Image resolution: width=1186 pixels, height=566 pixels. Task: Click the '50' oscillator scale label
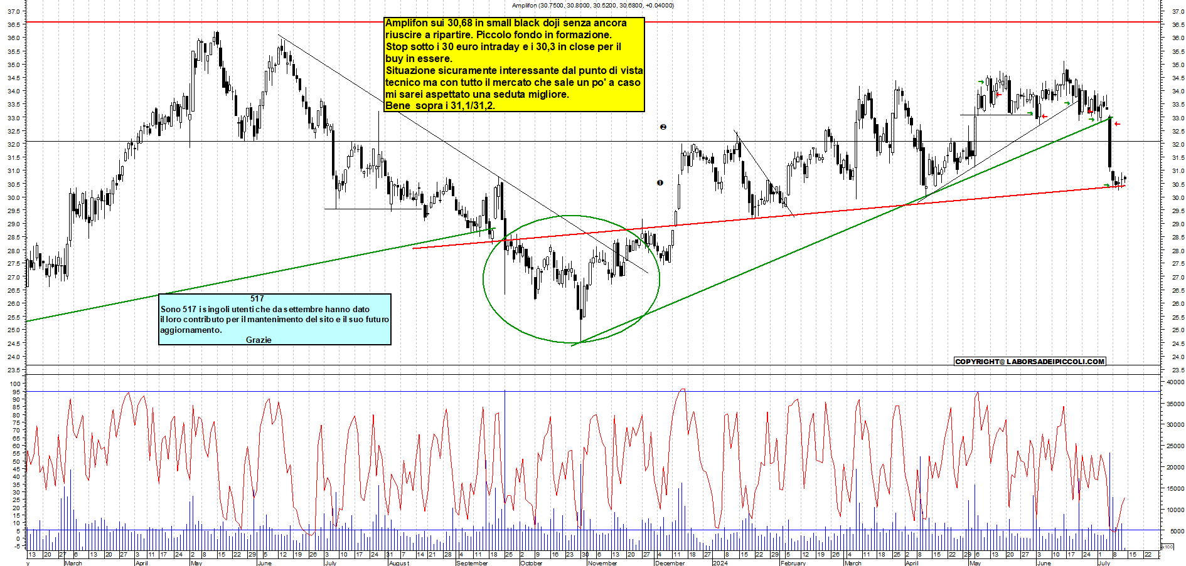(16, 462)
